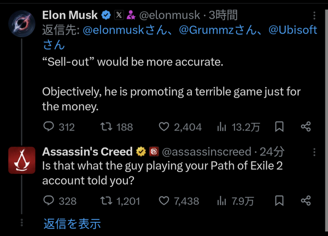The image size is (328, 236).
Task: Share Elon Musk's tweet
Action: pos(306,127)
